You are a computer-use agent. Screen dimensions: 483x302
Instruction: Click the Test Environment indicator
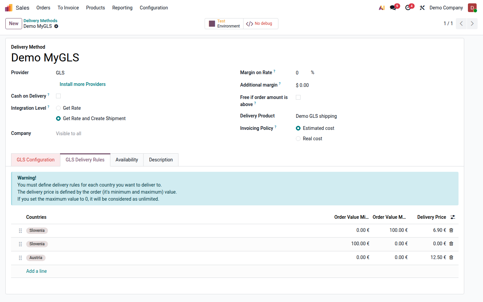pos(224,23)
